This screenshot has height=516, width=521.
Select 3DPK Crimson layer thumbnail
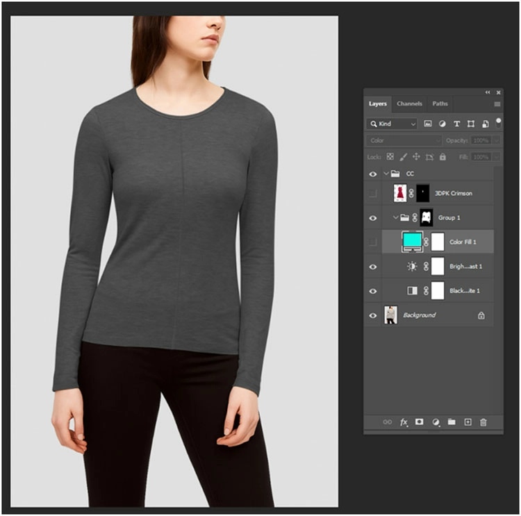coord(400,193)
